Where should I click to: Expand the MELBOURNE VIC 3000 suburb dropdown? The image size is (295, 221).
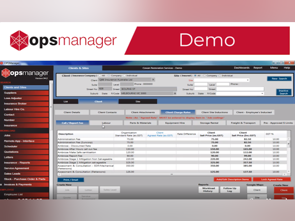[175, 93]
